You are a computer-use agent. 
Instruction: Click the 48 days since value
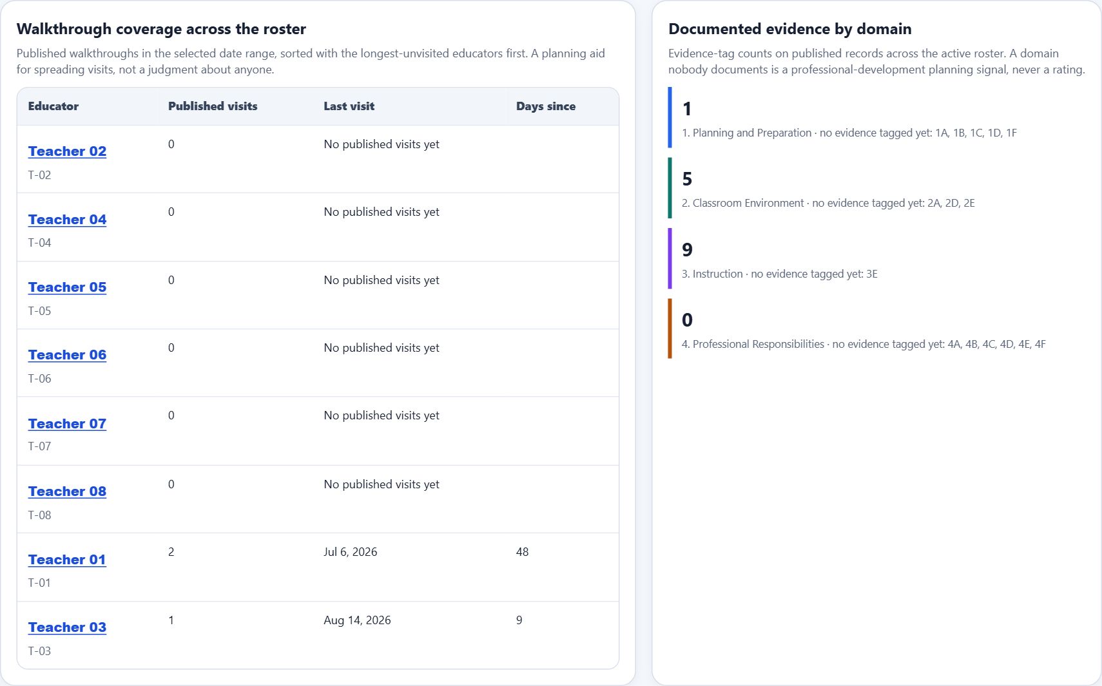click(x=523, y=552)
